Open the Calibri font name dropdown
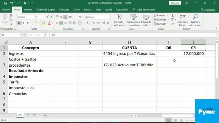Image resolution: width=219 pixels, height=123 pixels. [34, 17]
